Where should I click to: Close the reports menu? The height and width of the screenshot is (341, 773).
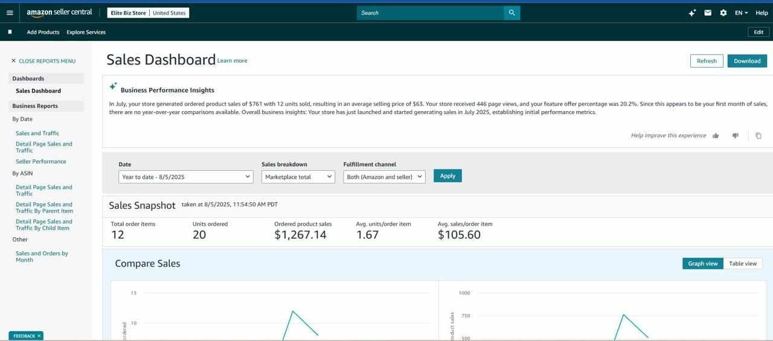point(43,61)
